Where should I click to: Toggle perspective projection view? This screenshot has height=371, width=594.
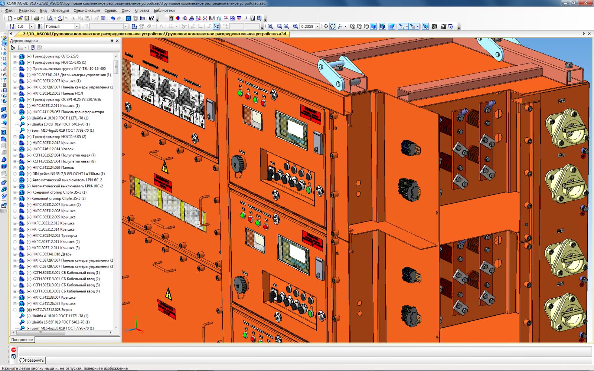[x=392, y=26]
